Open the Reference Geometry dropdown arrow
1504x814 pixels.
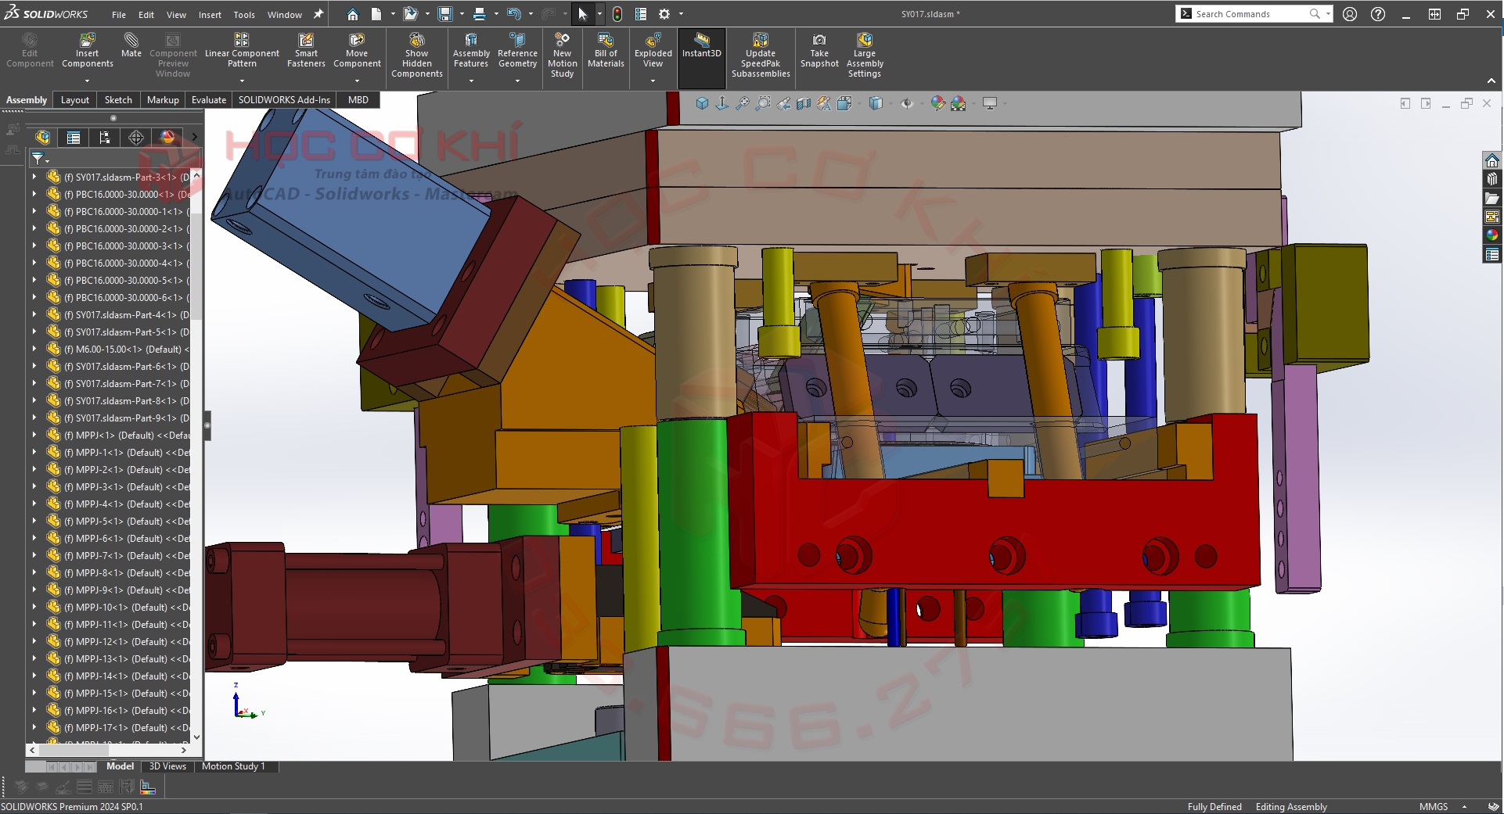[x=517, y=81]
